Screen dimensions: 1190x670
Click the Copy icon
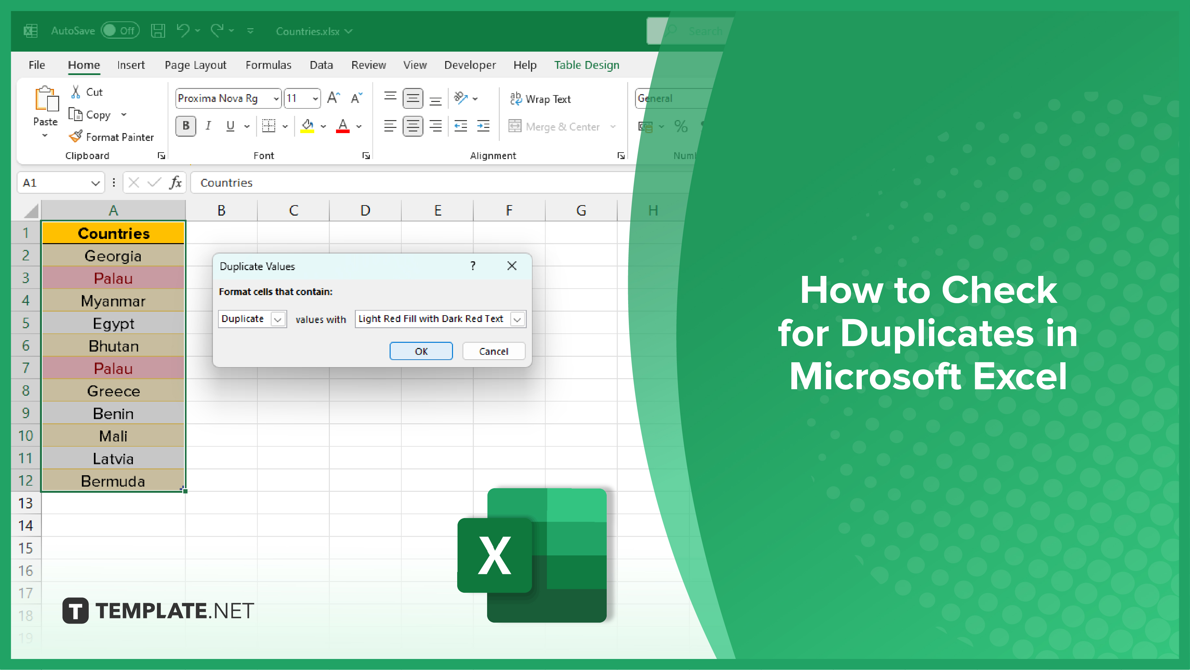point(76,115)
